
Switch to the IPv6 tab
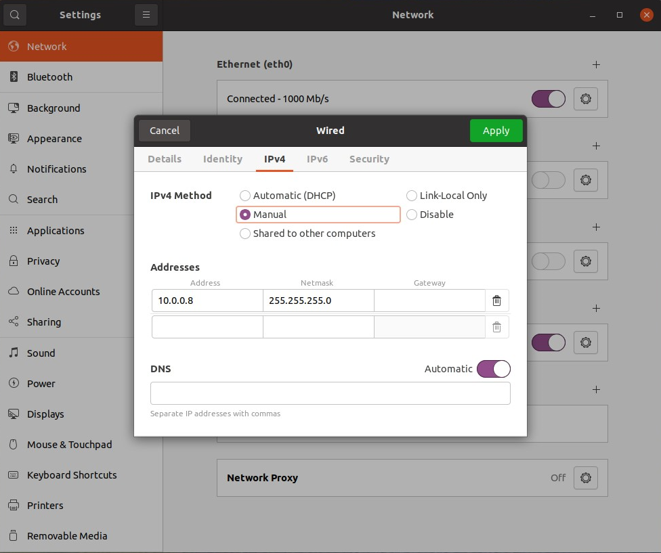pos(317,159)
